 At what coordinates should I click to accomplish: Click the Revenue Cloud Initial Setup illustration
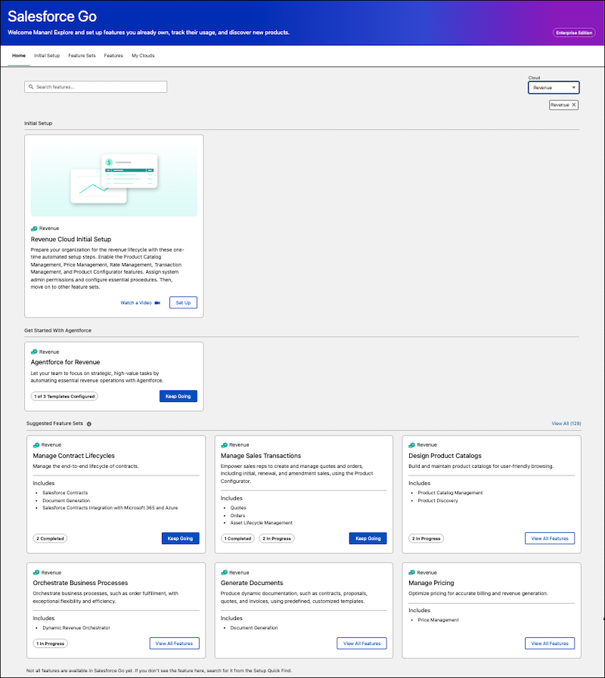pos(114,179)
